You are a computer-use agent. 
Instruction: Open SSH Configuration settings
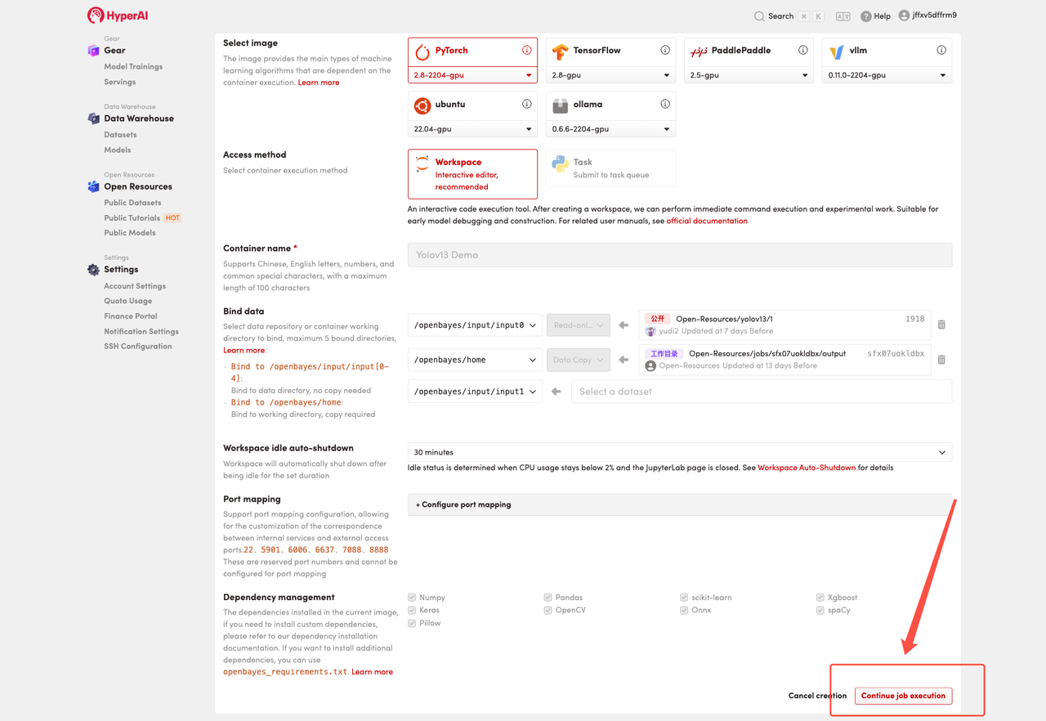click(138, 346)
